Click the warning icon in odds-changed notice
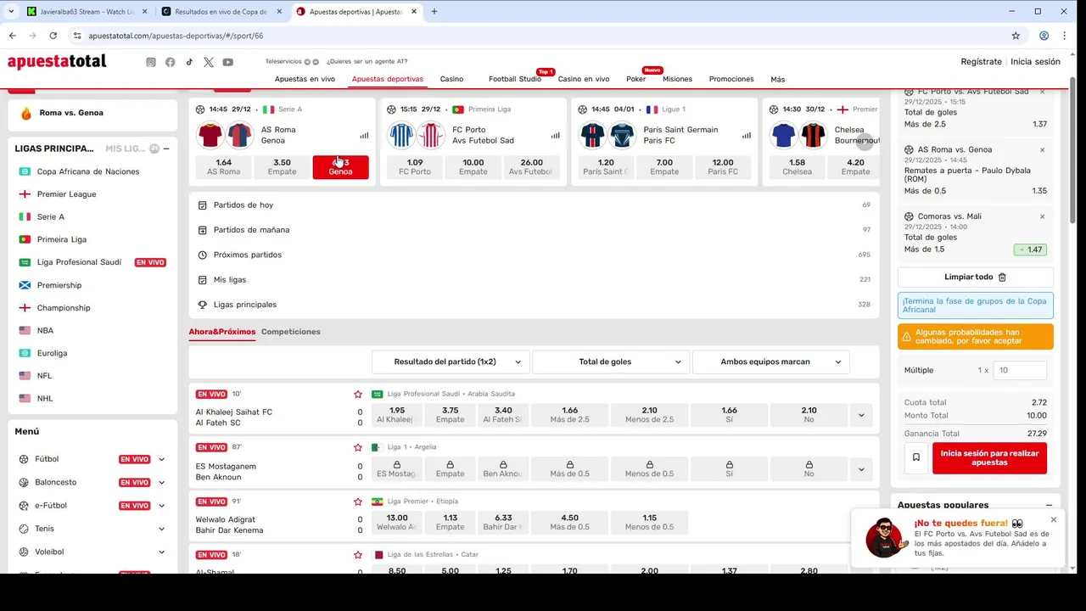 point(906,337)
